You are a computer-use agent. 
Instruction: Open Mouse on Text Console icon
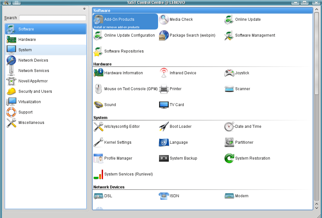click(x=98, y=89)
